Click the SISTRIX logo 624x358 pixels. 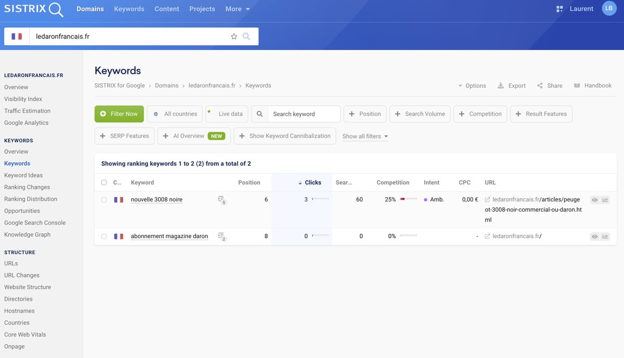pos(34,9)
